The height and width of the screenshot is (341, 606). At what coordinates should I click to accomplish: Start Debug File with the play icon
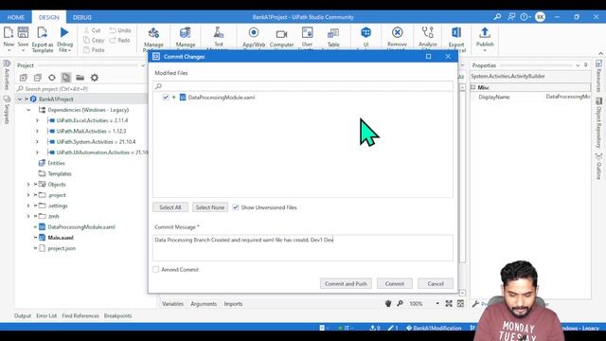click(x=64, y=33)
